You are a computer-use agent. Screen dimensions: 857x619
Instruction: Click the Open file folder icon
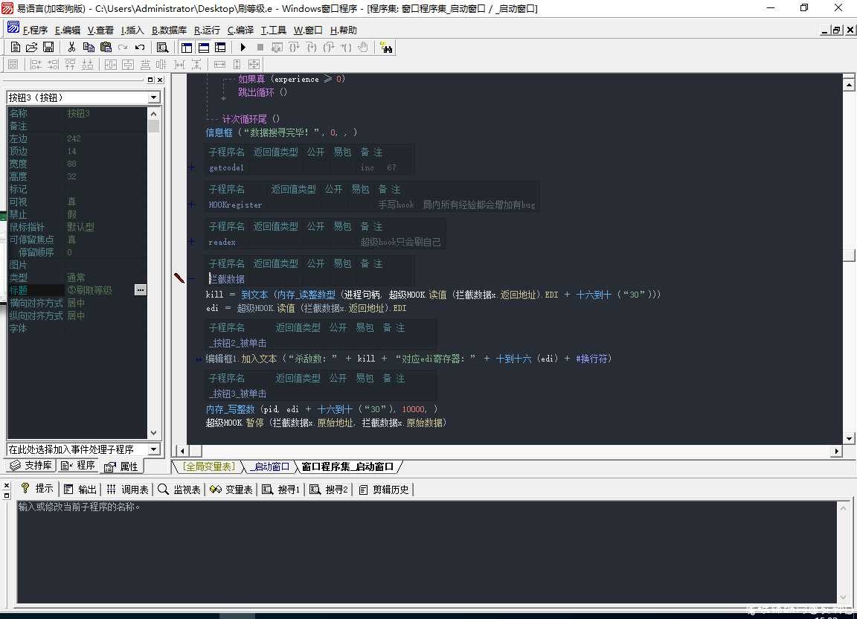(x=32, y=48)
